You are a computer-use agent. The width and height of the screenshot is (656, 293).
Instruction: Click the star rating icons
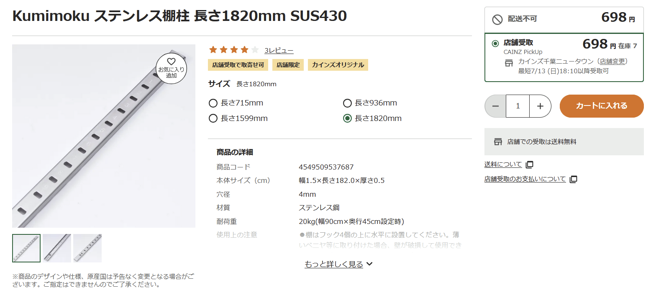coord(234,50)
